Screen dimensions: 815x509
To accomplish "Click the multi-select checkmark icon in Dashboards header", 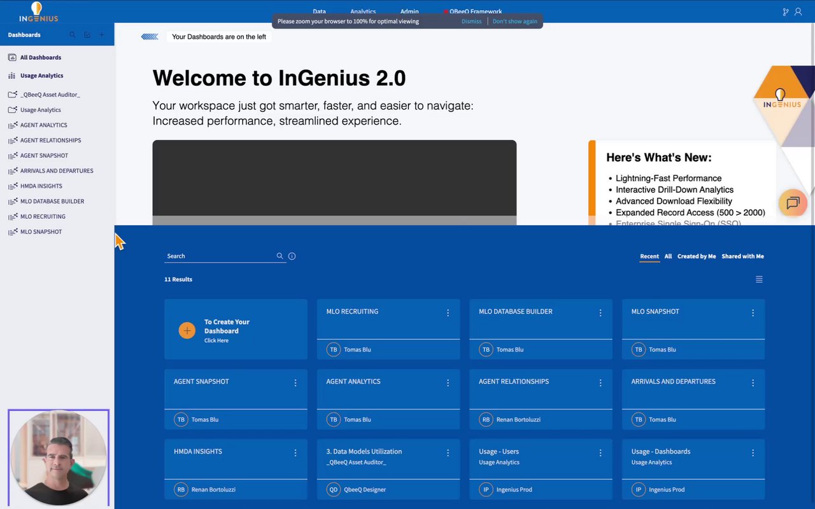I will coord(87,35).
